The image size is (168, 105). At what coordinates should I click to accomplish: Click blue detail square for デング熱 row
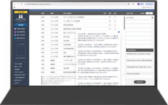click(x=110, y=21)
